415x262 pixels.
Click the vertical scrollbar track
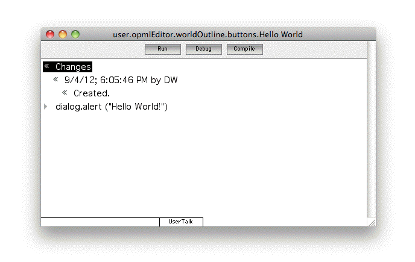pyautogui.click(x=372, y=129)
